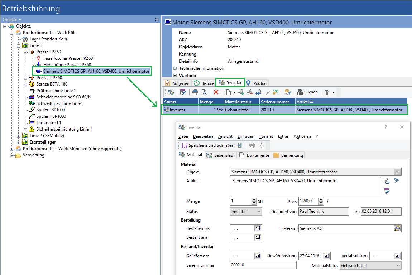Screen dimensions: 412x275
Task: Click the printer icon in the main inventory toolbar
Action: click(195, 92)
